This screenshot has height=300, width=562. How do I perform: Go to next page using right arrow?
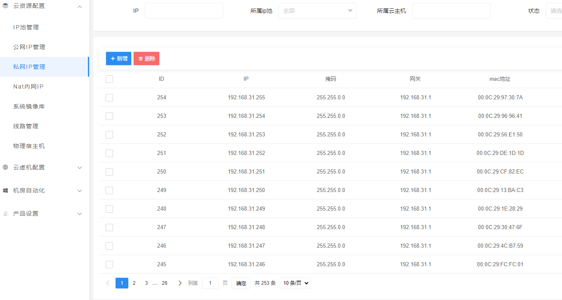pos(179,283)
